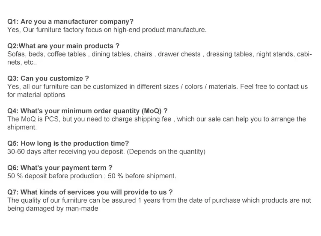The width and height of the screenshot is (321, 236).
Task: Click the "nets, etc.." text line
Action: pos(22,62)
